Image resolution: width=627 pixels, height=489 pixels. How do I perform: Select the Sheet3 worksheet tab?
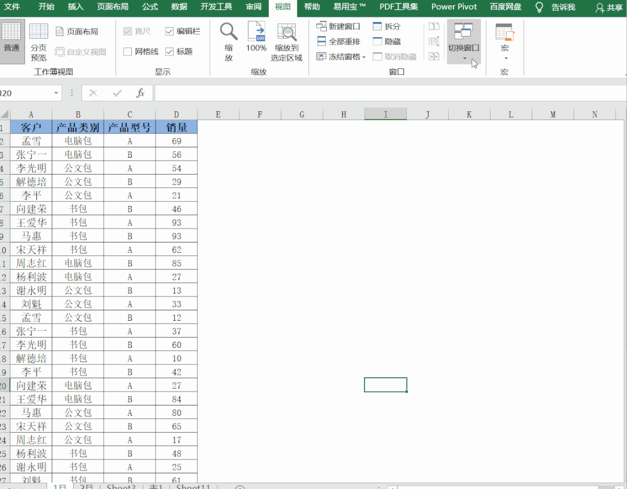click(x=121, y=486)
